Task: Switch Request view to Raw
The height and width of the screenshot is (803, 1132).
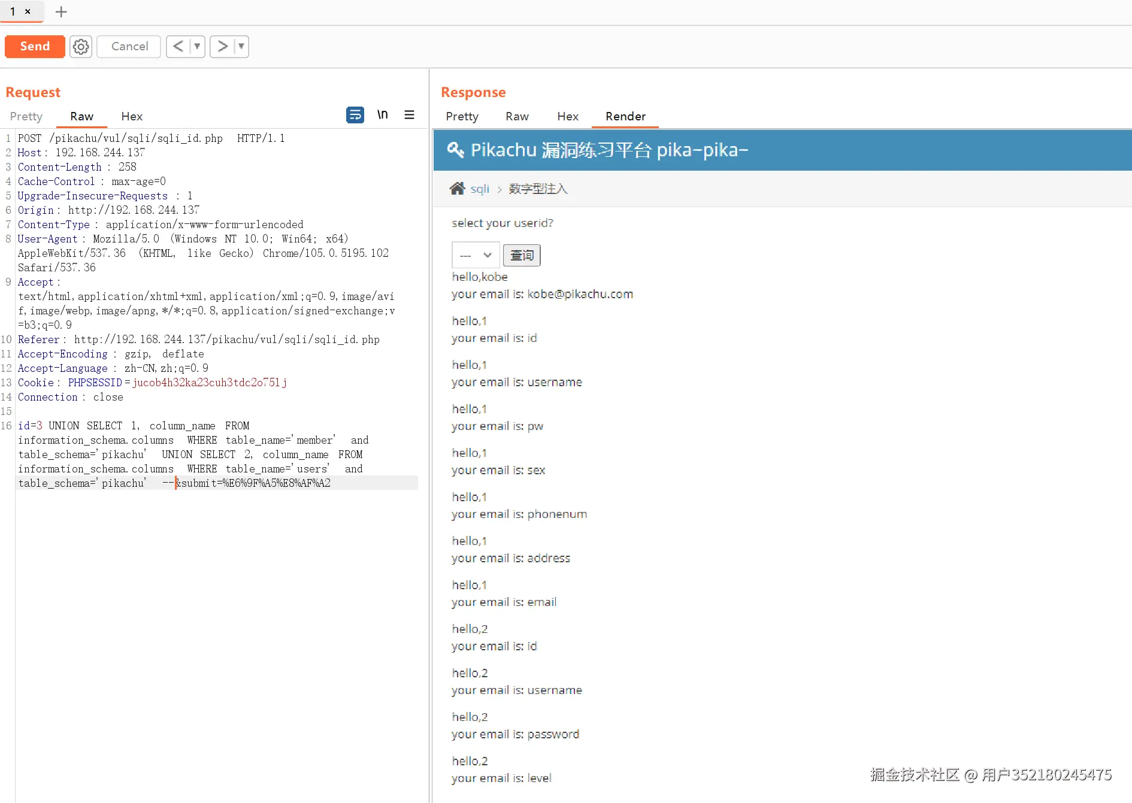Action: 81,116
